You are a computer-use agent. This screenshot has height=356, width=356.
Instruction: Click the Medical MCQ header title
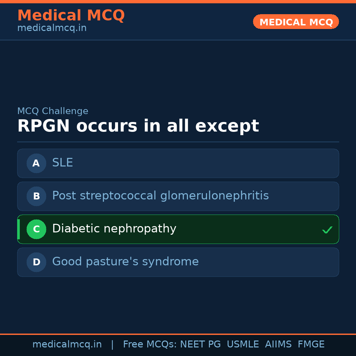tap(71, 15)
